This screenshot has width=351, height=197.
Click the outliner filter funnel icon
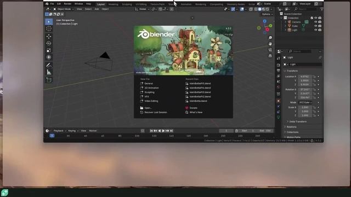point(322,9)
